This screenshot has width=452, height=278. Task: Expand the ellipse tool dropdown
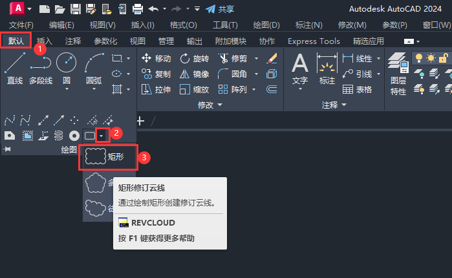coord(128,74)
